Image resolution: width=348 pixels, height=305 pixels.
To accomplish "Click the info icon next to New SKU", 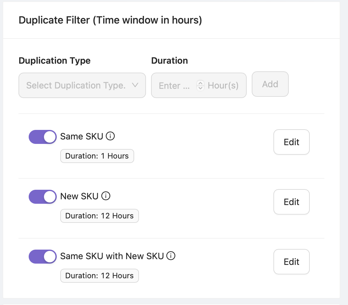I will pos(106,196).
